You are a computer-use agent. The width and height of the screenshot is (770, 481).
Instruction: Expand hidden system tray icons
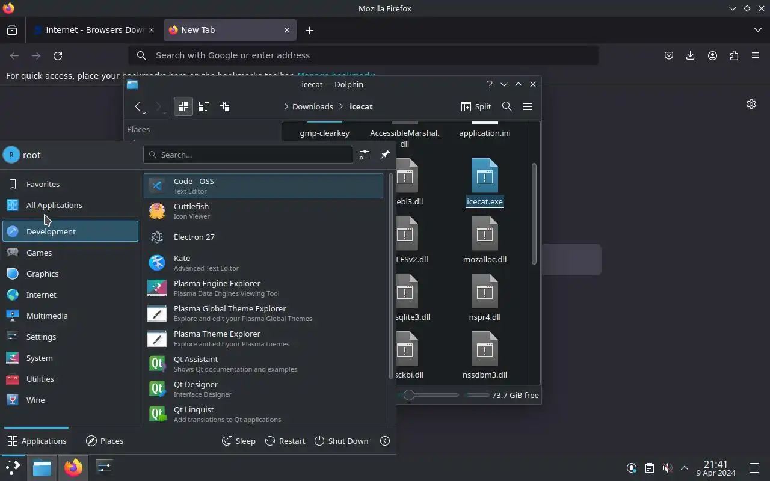(685, 468)
